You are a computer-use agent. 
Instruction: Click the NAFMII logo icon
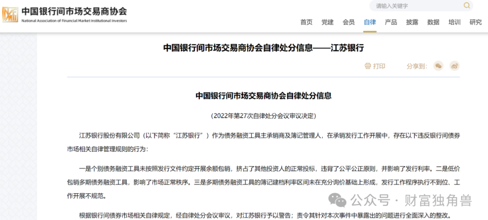coord(10,14)
